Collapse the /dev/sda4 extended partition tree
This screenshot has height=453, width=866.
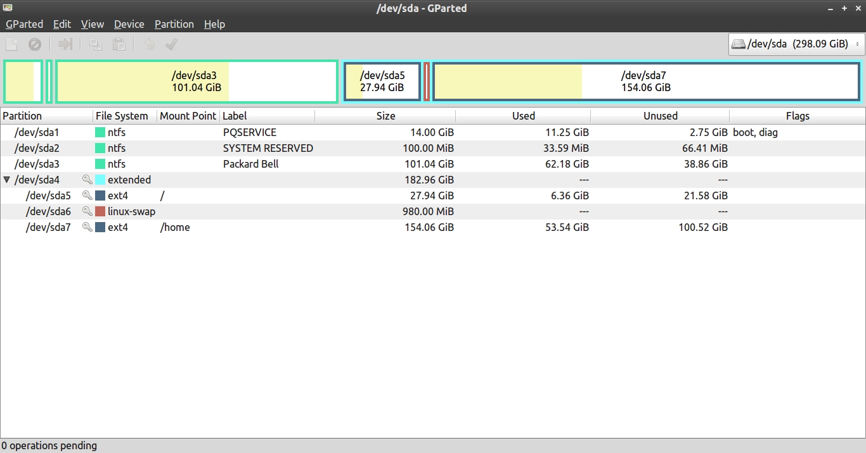click(7, 180)
